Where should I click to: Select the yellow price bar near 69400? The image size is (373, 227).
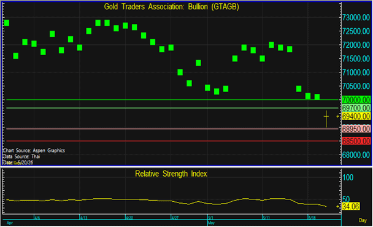click(326, 118)
